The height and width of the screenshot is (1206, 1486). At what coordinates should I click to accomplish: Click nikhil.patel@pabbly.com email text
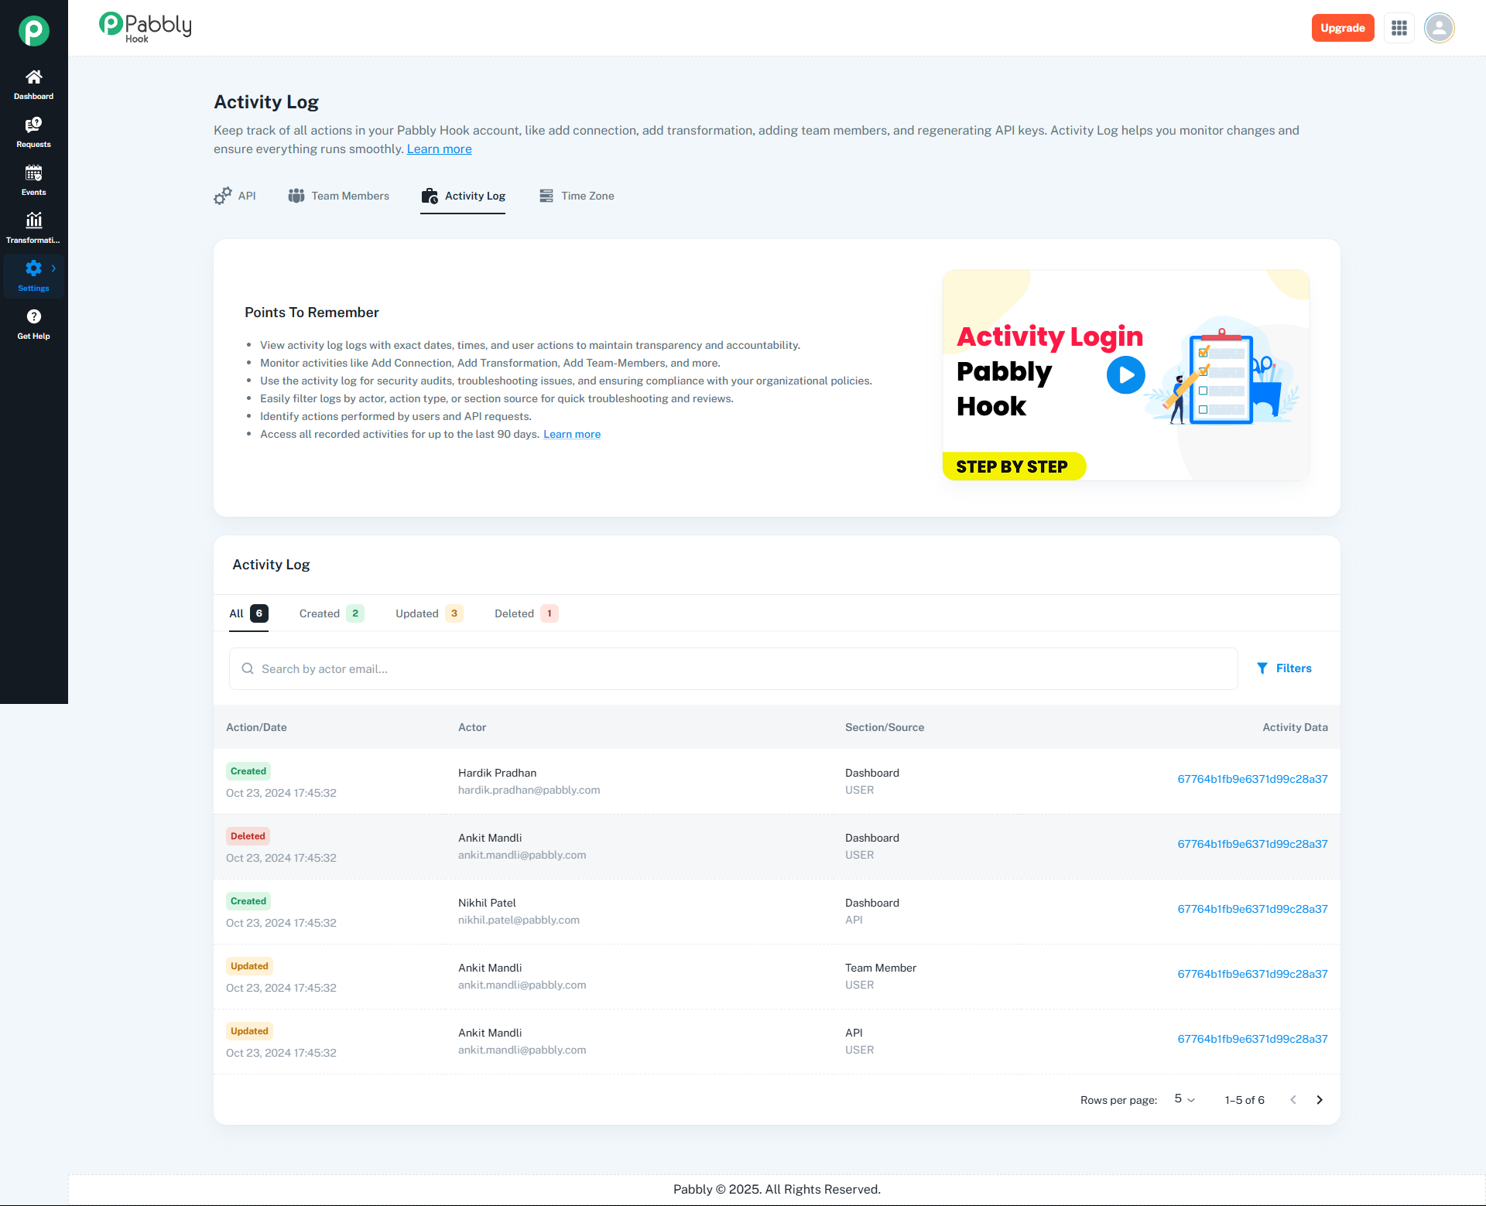(519, 921)
